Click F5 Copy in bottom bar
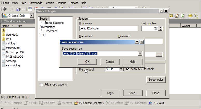Image resolution: width=201 pixels, height=109 pixels. click(47, 103)
